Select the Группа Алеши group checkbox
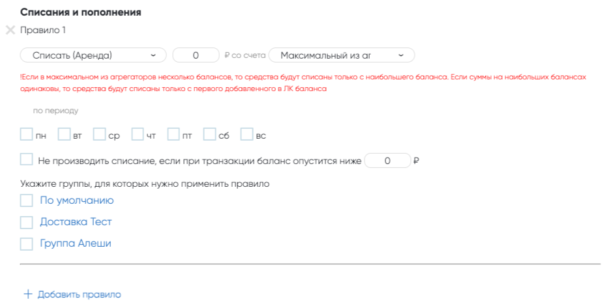 point(26,243)
